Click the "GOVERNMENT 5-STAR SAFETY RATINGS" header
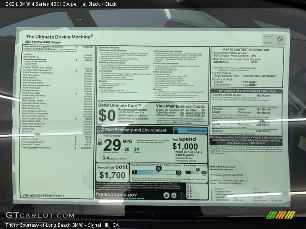The height and width of the screenshot is (229, 306). coord(247,91)
